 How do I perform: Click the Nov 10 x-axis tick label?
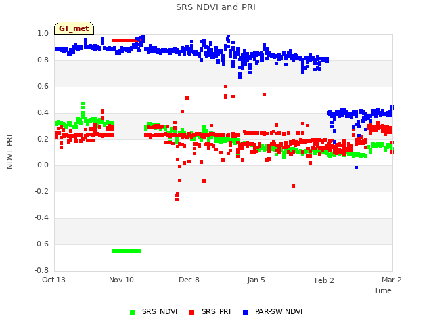(122, 280)
